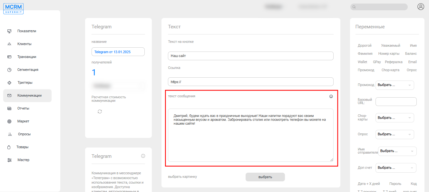Go to Клиенты menu item

coord(24,44)
